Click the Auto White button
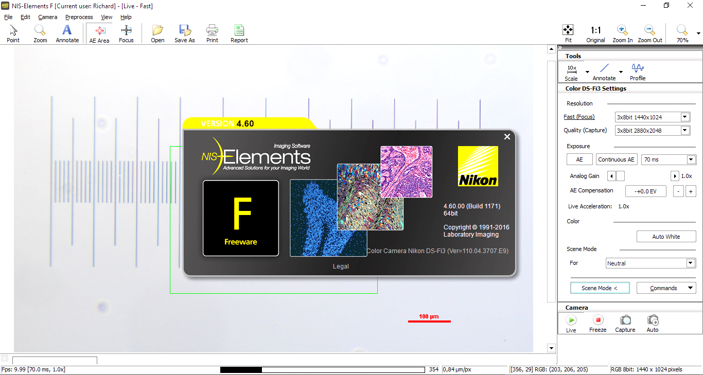The width and height of the screenshot is (703, 375). (666, 236)
